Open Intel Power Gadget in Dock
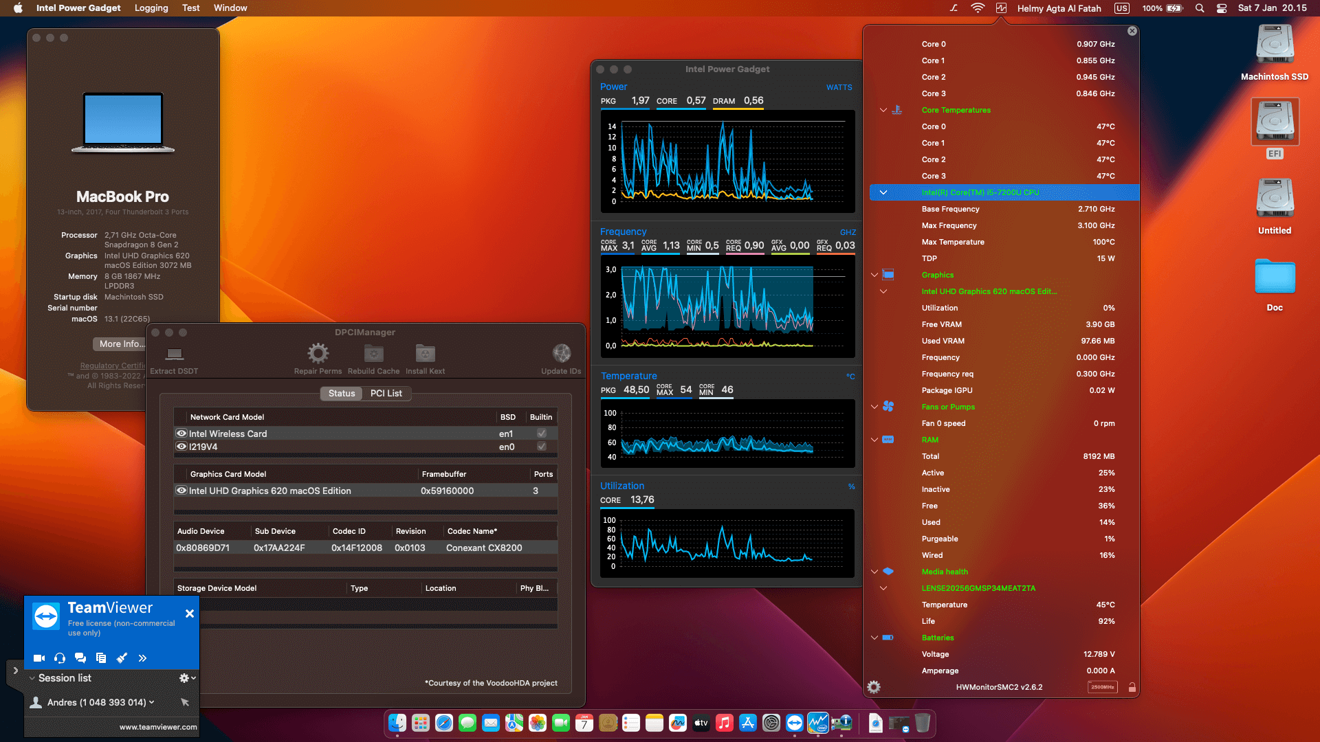The image size is (1320, 742). (x=818, y=723)
